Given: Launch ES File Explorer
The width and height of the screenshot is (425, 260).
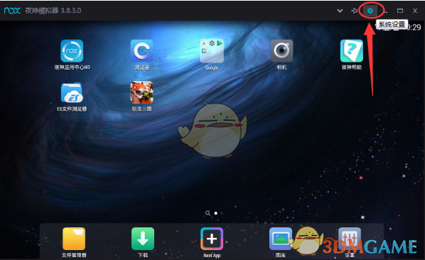Looking at the screenshot, I should 72,92.
